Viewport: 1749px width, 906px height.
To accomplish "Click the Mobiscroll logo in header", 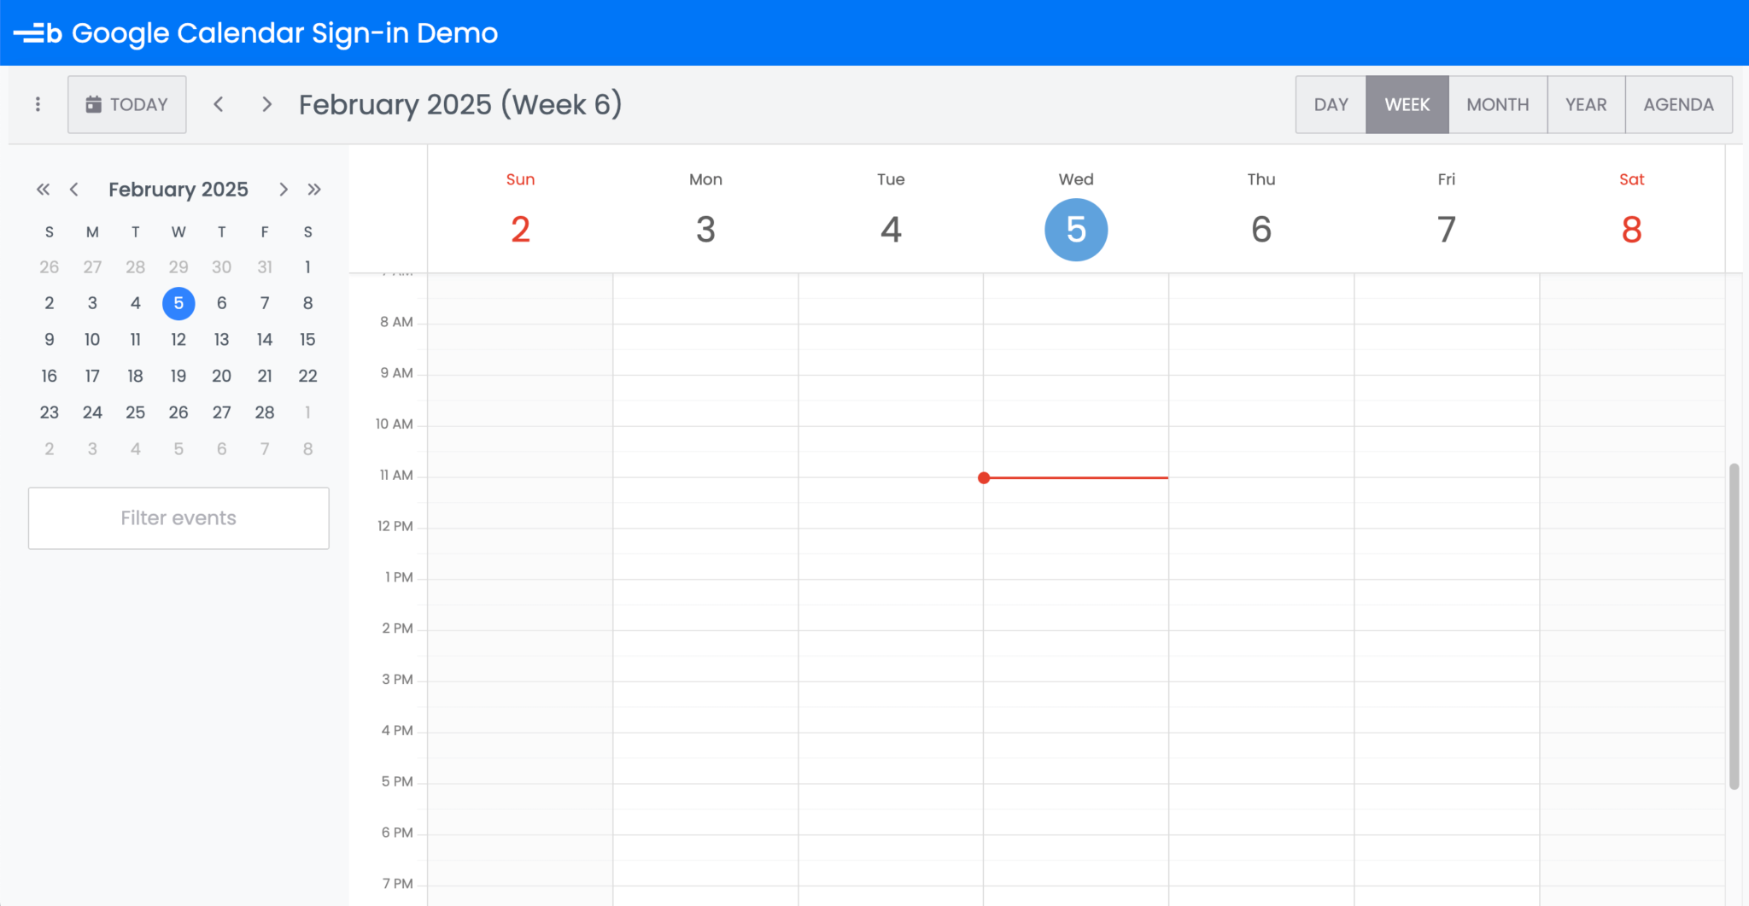I will 38,33.
